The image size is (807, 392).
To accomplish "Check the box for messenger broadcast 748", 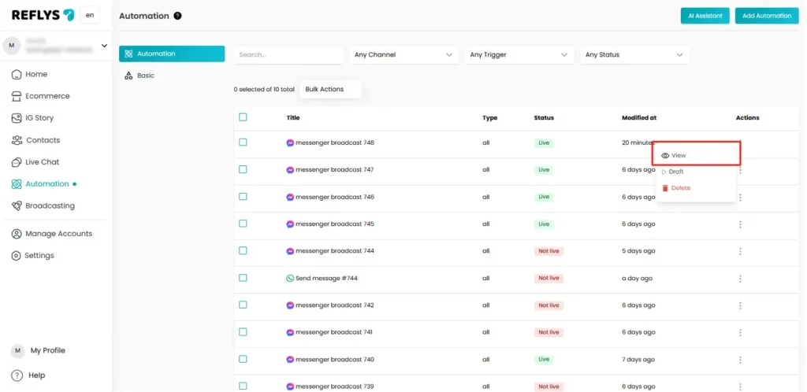I will click(x=243, y=142).
